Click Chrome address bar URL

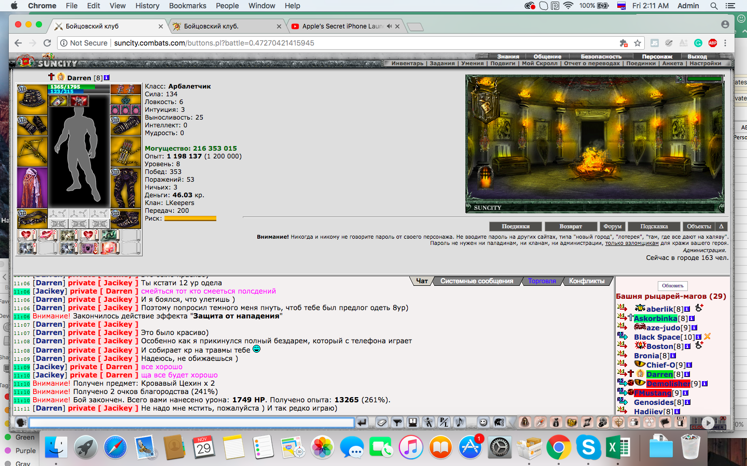[214, 43]
